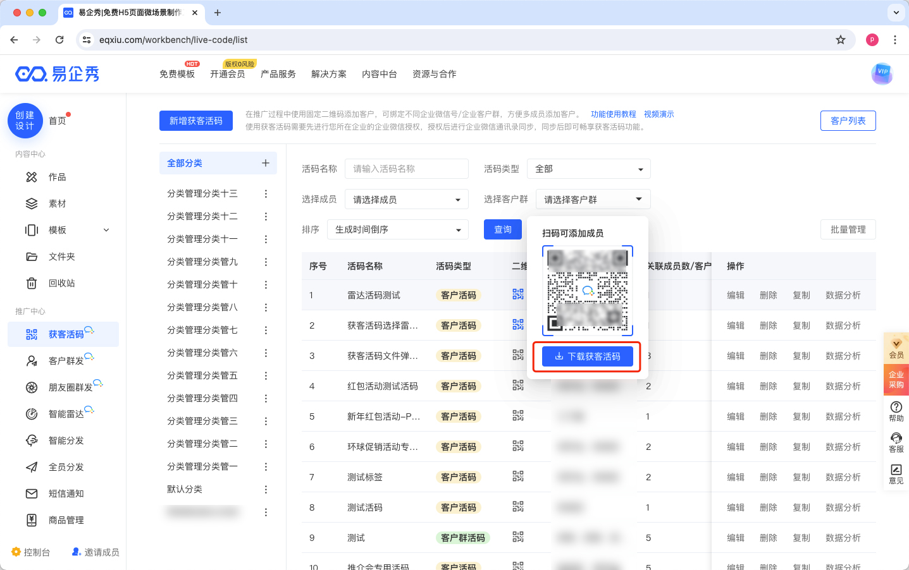Click the 易企秀 logo
Viewport: 909px width, 570px height.
(x=58, y=74)
